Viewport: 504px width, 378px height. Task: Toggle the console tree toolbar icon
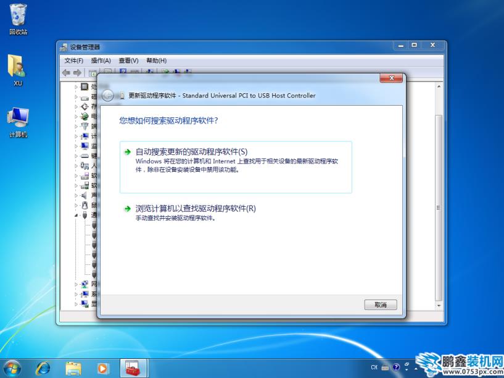tap(93, 73)
